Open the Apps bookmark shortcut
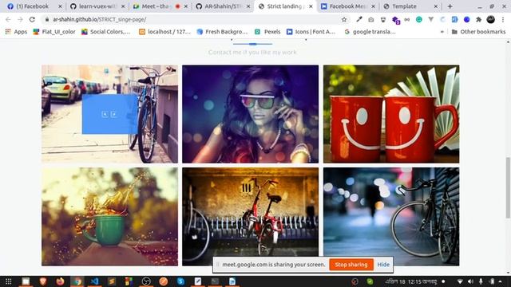The image size is (511, 287). 16,32
